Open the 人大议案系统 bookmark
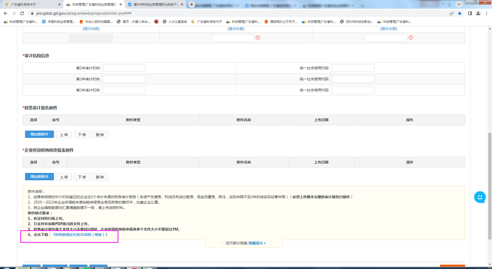 pyautogui.click(x=175, y=22)
